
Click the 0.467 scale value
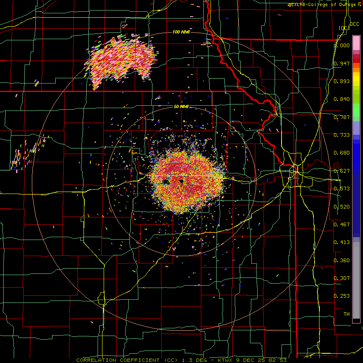(342, 225)
